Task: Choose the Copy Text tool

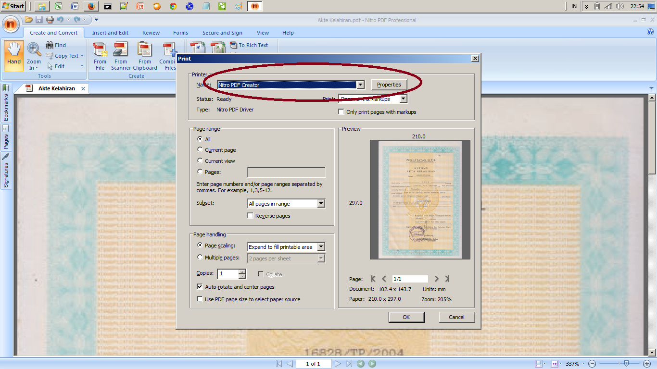Action: [62, 56]
